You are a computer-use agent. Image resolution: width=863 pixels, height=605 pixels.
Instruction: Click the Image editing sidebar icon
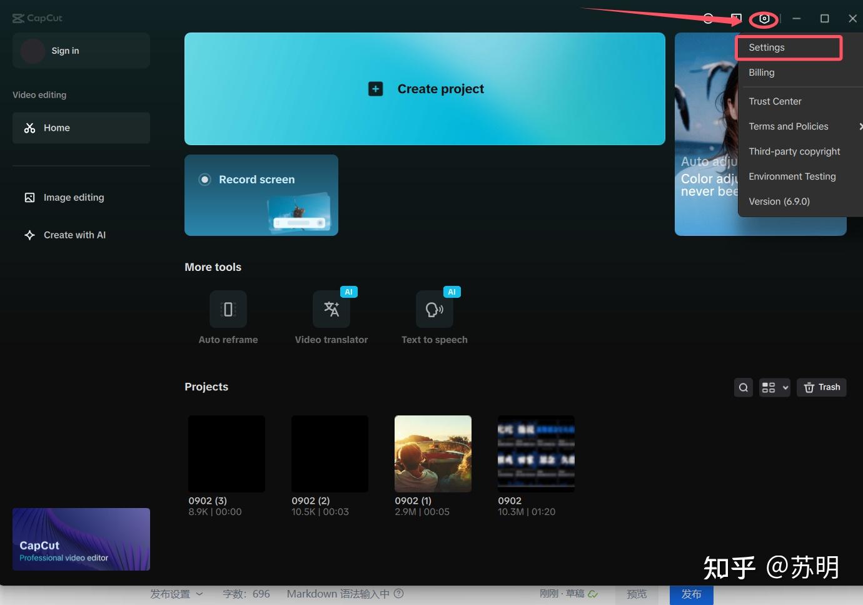click(29, 198)
